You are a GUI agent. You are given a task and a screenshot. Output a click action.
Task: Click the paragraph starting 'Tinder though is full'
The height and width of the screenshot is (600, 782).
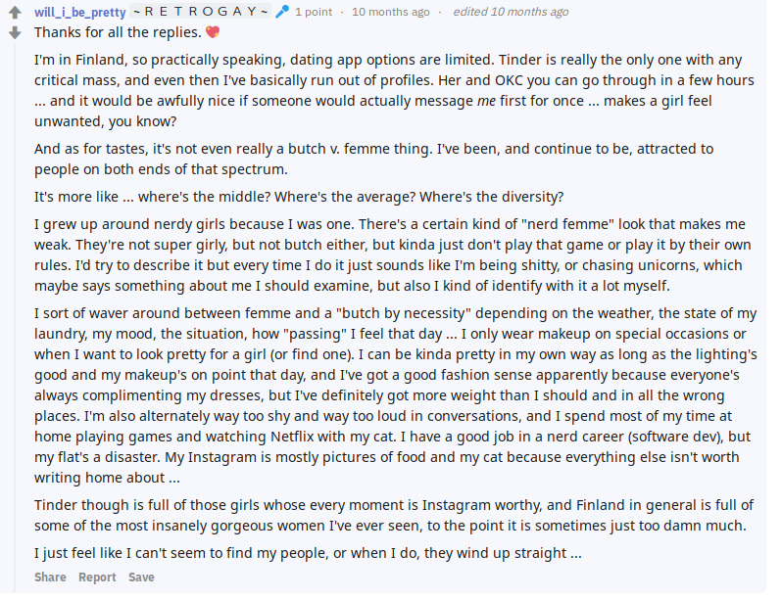pos(394,515)
